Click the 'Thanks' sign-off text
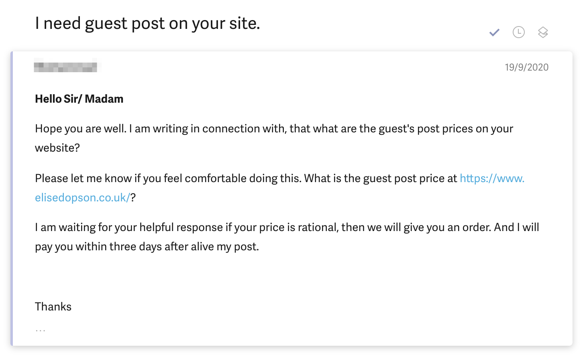The height and width of the screenshot is (361, 587). pyautogui.click(x=53, y=307)
